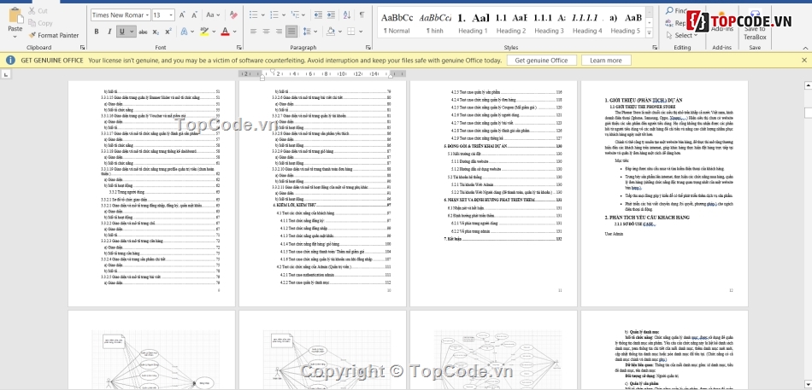Viewport: 812px width, 390px height.
Task: Increase font size with Grow Font icon
Action: (182, 15)
